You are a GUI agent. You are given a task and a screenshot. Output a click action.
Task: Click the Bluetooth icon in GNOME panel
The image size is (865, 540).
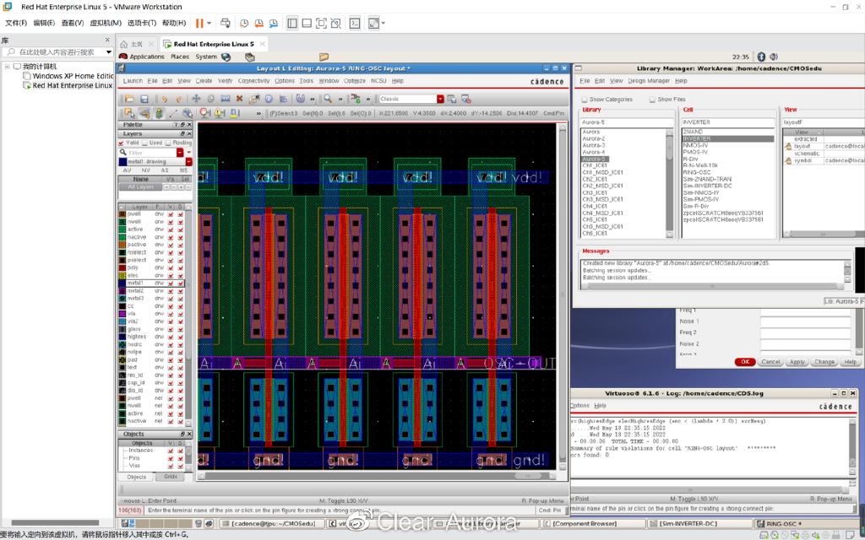[761, 57]
